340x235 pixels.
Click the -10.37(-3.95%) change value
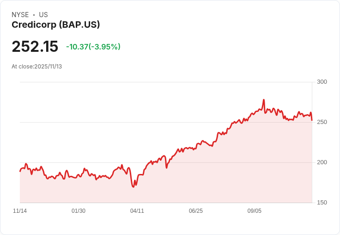pyautogui.click(x=93, y=47)
